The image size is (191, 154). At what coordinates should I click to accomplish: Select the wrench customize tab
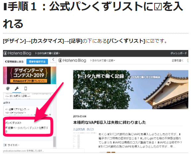17,88
